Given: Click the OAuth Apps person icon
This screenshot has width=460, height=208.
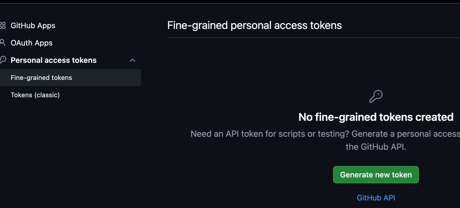Looking at the screenshot, I should coord(2,43).
